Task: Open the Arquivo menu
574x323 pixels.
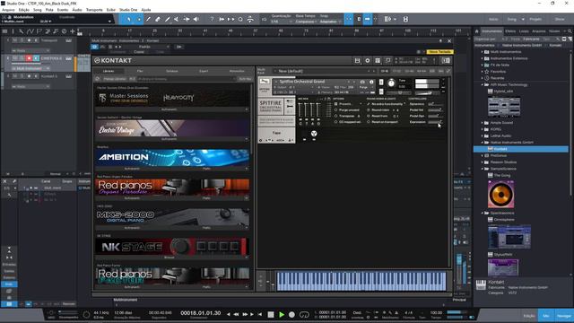Action: point(8,10)
